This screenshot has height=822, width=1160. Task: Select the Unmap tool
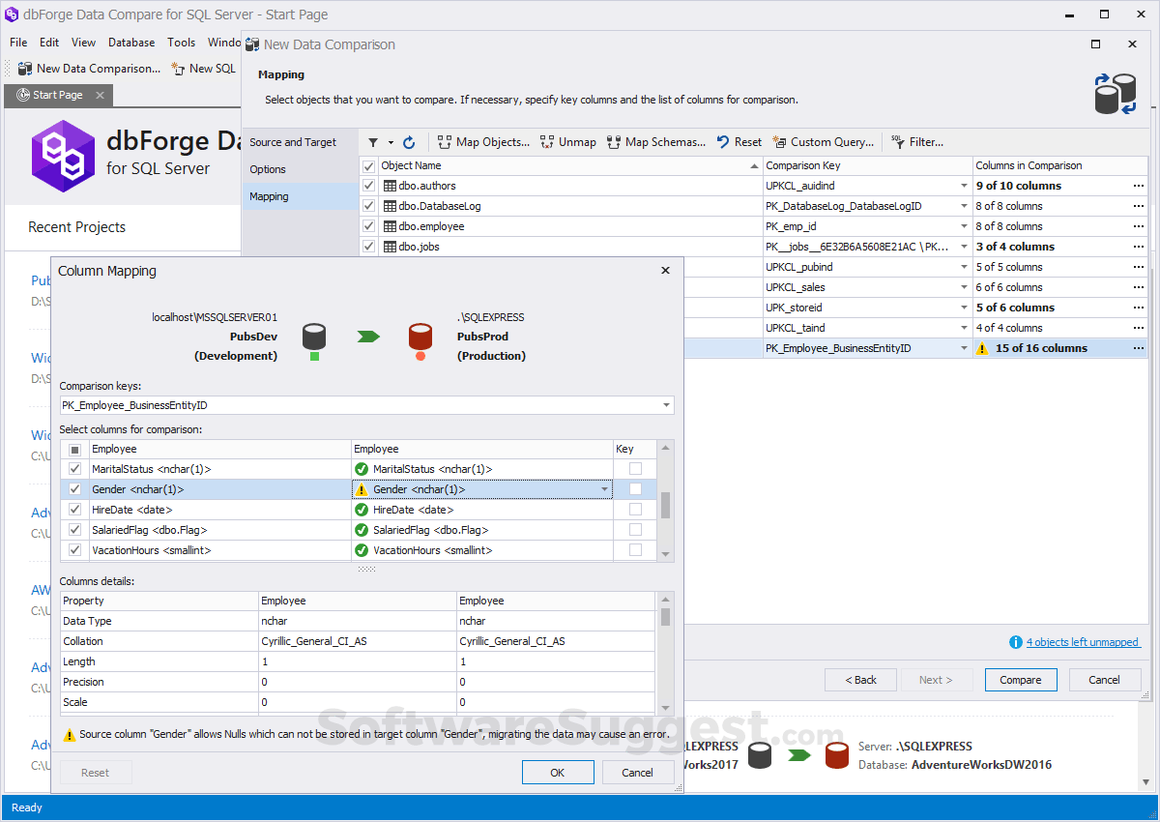(x=567, y=142)
